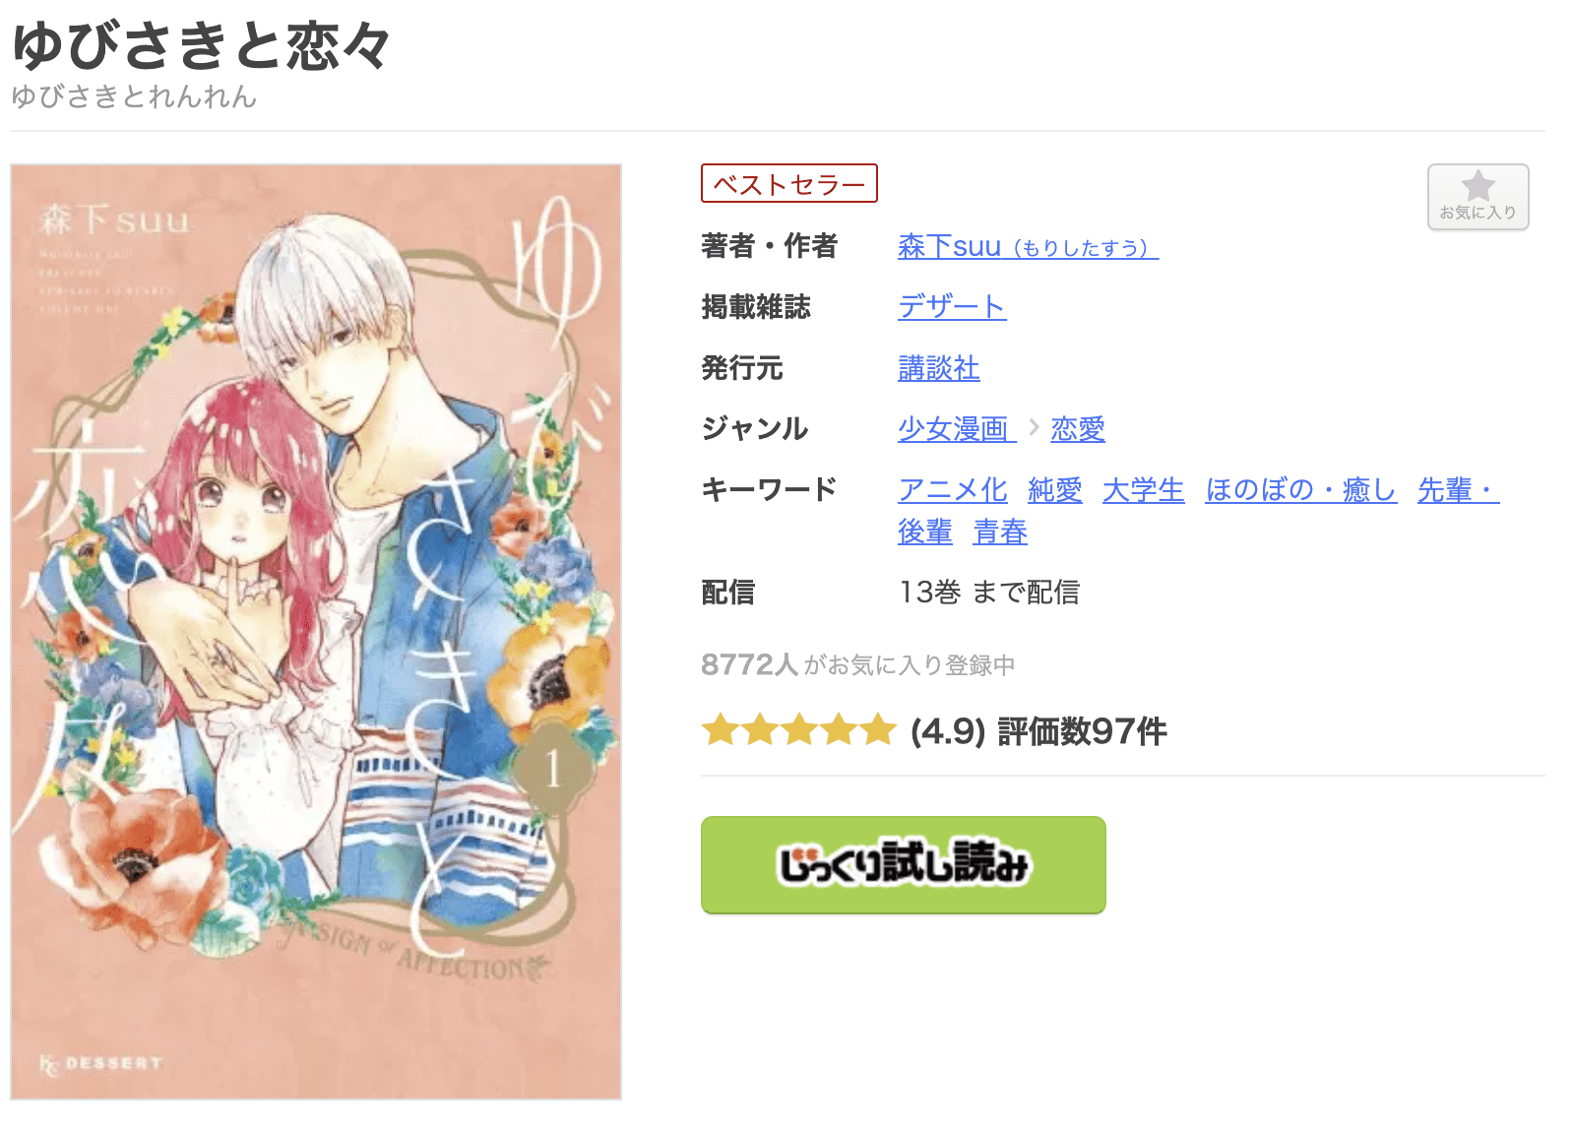
Task: Open the デザート magazine link
Action: pyautogui.click(x=952, y=306)
